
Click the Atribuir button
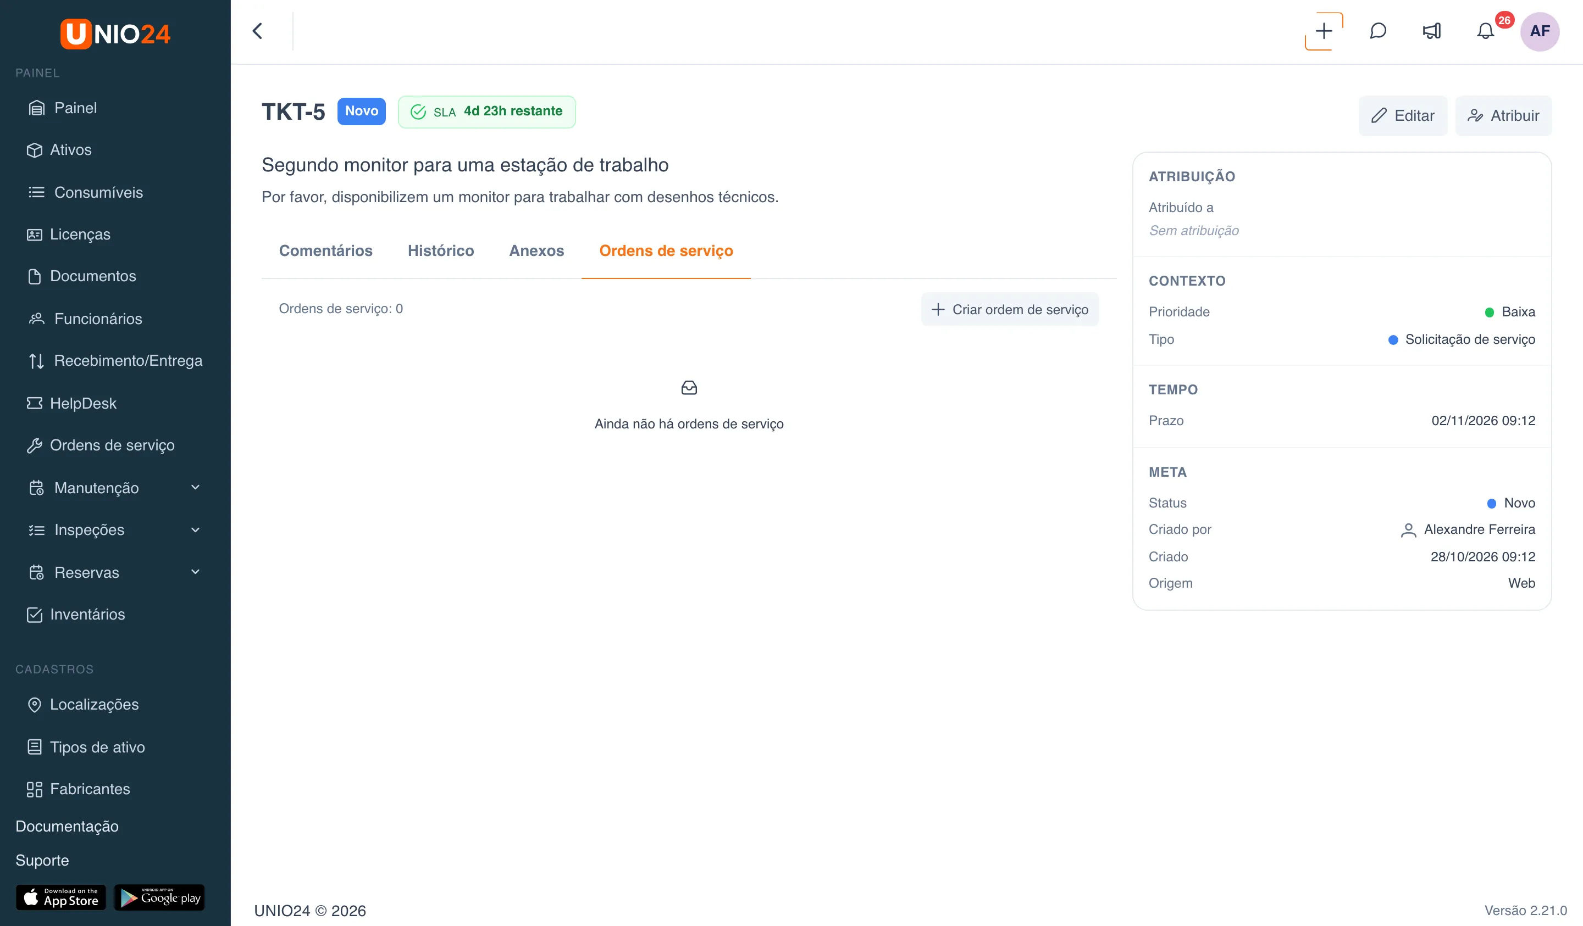[x=1503, y=115]
